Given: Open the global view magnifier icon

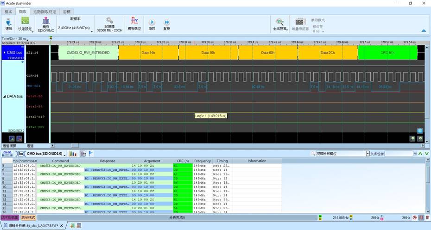Looking at the screenshot, I should tap(280, 22).
